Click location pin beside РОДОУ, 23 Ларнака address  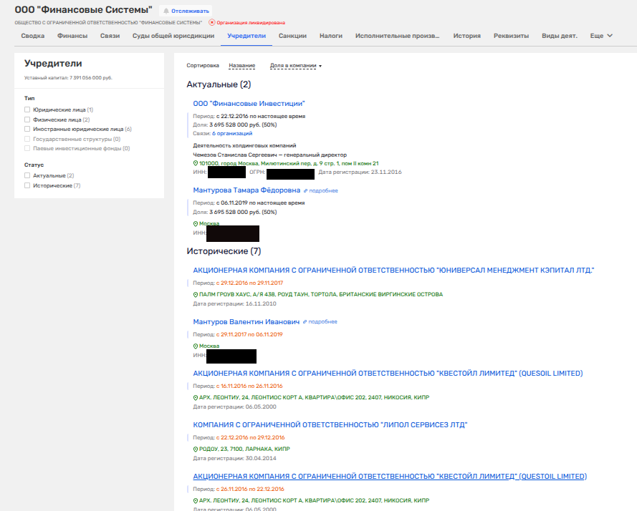point(196,449)
